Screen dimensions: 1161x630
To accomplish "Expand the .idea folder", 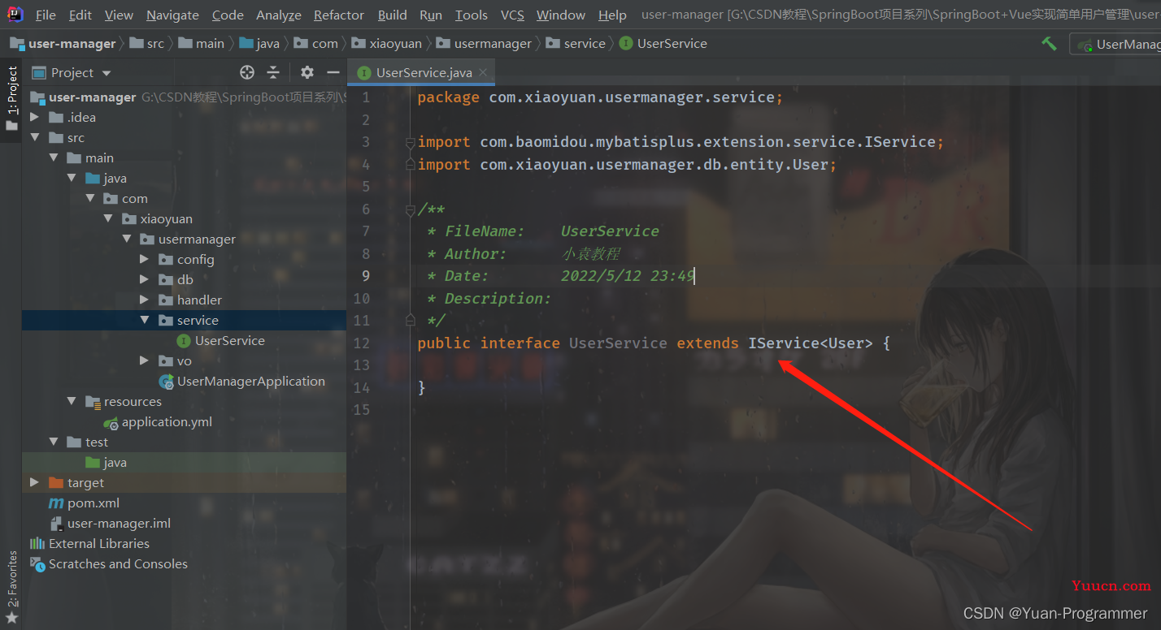I will [34, 117].
